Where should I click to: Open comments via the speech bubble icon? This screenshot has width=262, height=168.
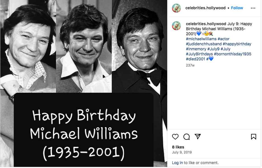pos(187,137)
